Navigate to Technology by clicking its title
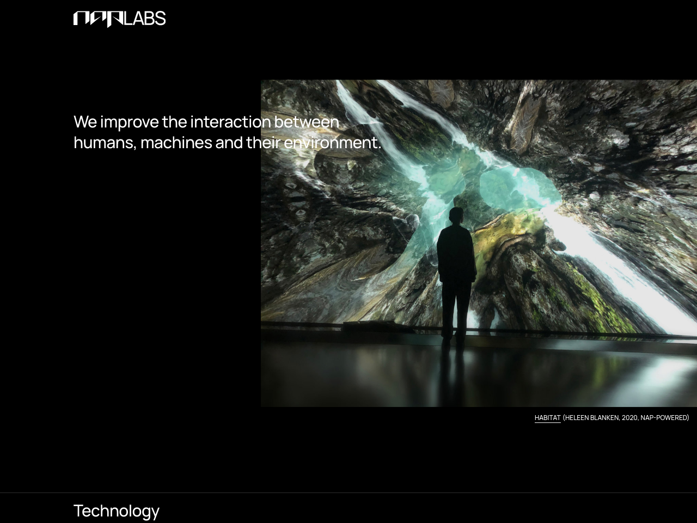The height and width of the screenshot is (523, 697). point(116,510)
